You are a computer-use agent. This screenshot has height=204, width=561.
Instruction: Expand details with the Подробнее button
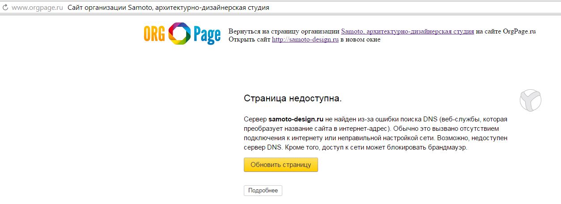click(263, 191)
